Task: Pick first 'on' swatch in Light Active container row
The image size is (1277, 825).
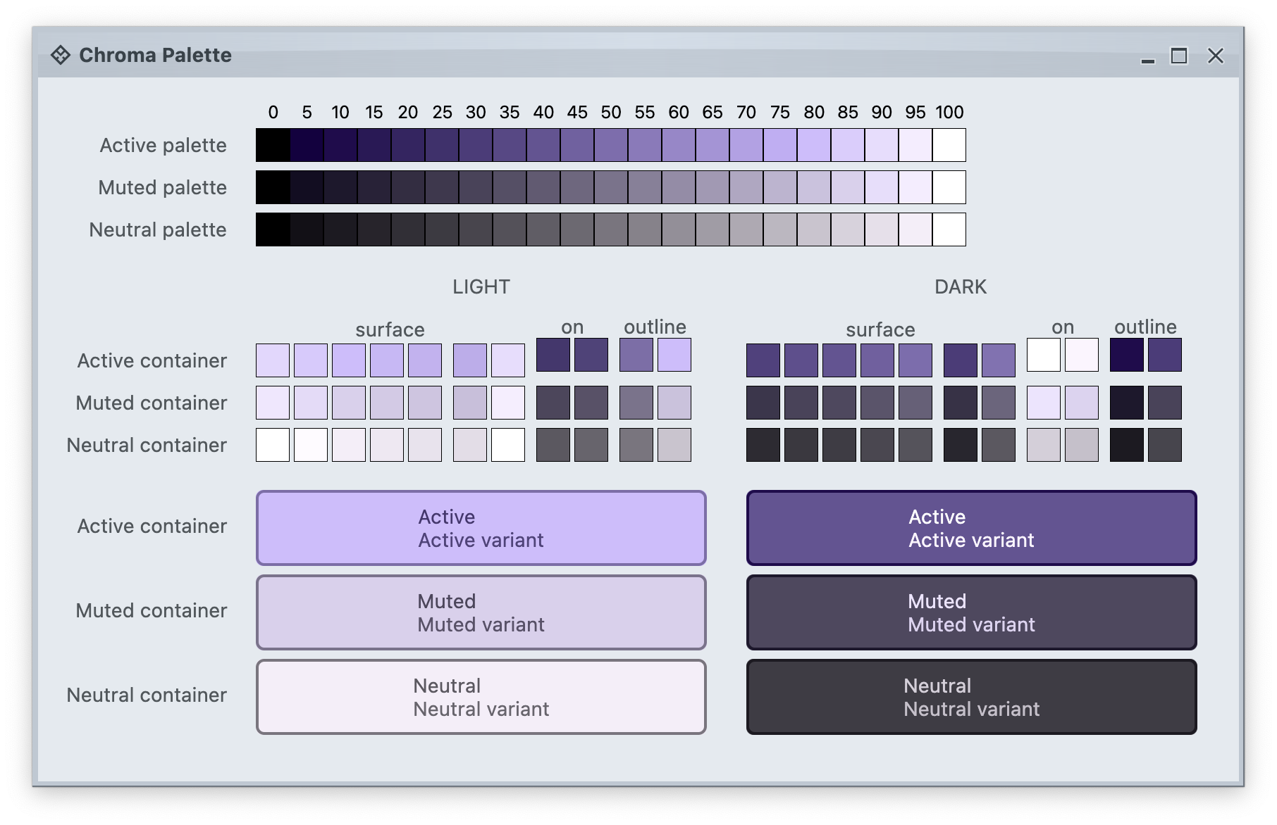Action: (x=553, y=355)
